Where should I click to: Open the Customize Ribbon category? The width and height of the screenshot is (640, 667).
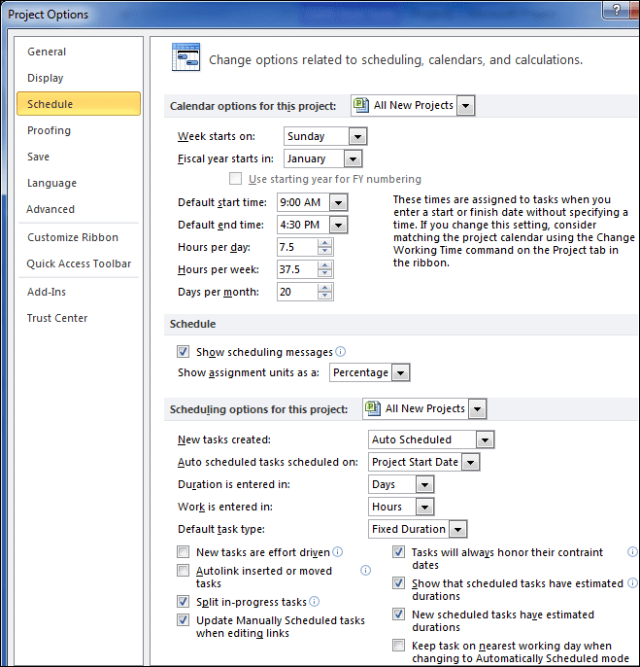click(x=79, y=237)
